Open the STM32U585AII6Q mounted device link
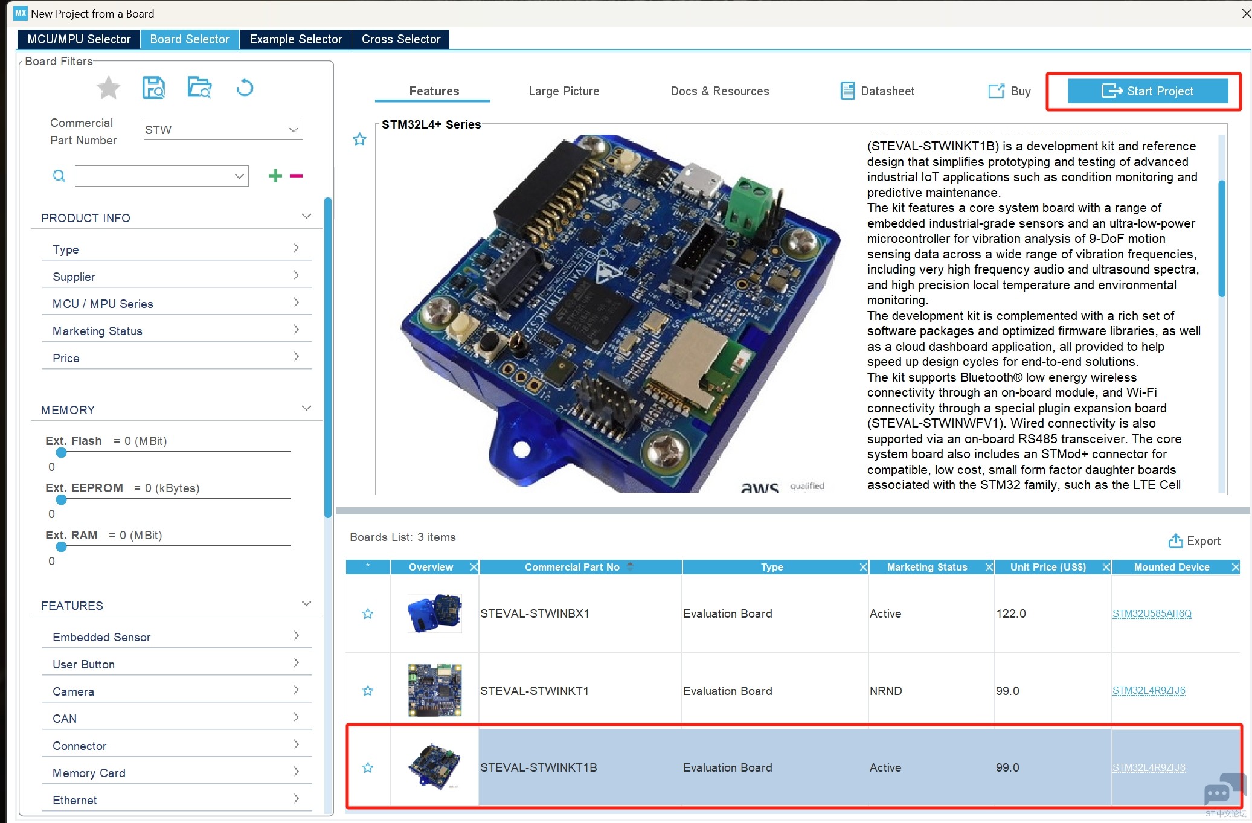1252x823 pixels. point(1152,614)
